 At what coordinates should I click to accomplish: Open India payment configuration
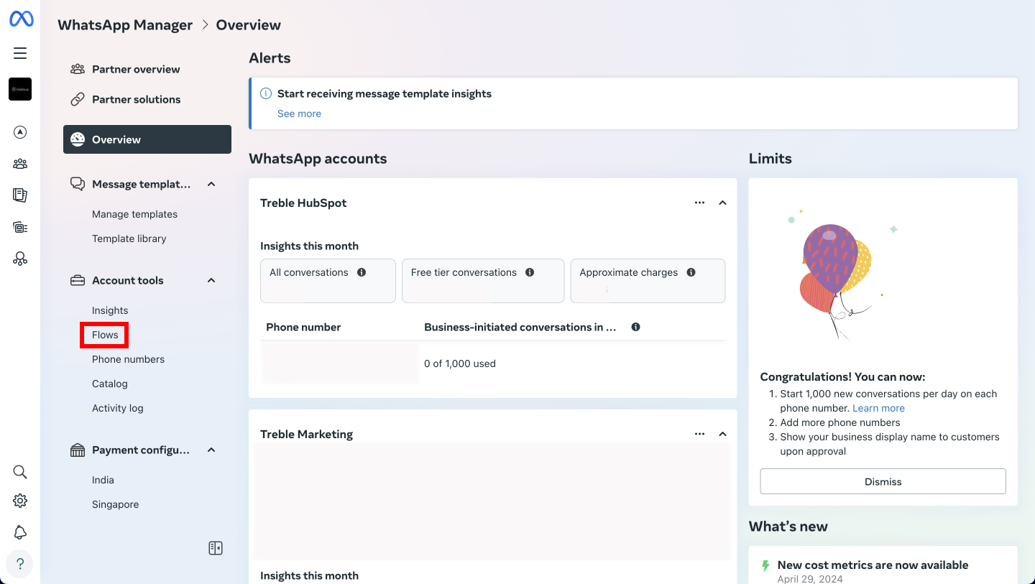(103, 480)
